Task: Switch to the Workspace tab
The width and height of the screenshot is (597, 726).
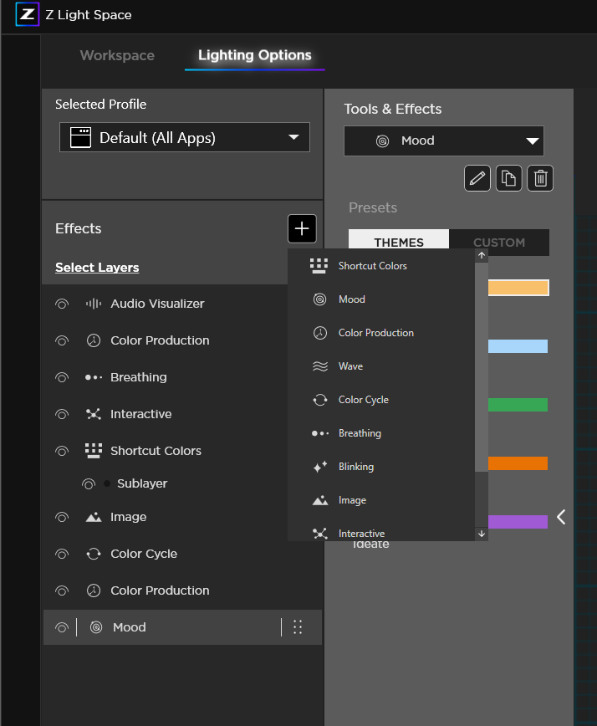Action: tap(117, 55)
